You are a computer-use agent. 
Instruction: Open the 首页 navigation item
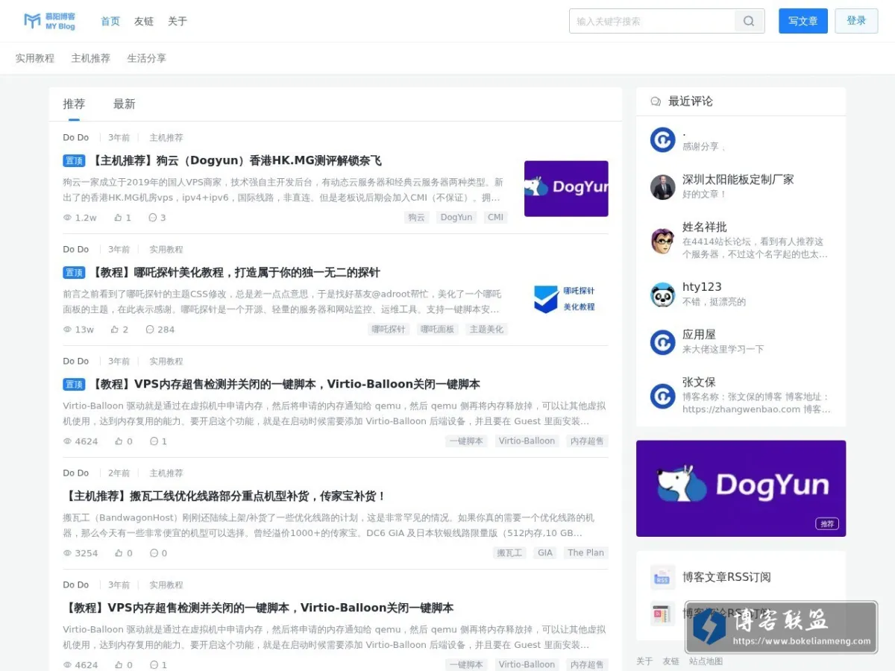point(110,21)
